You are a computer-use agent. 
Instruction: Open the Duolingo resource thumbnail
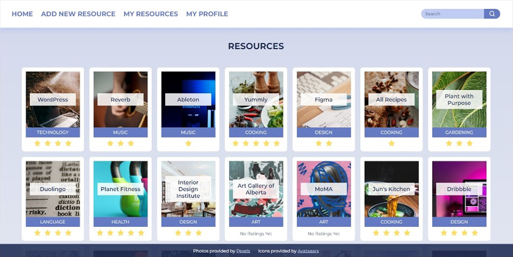(x=53, y=189)
